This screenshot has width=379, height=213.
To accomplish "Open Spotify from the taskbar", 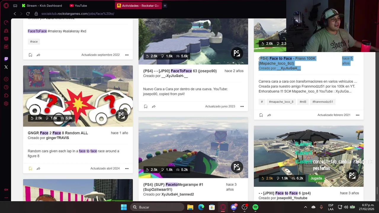I will [255, 207].
